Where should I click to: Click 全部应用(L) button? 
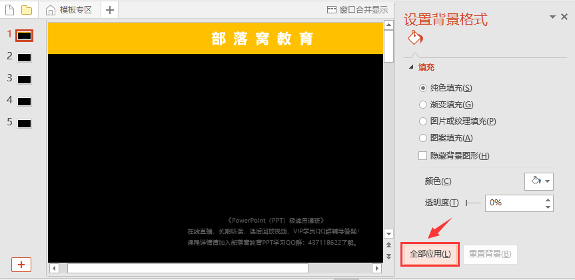430,254
